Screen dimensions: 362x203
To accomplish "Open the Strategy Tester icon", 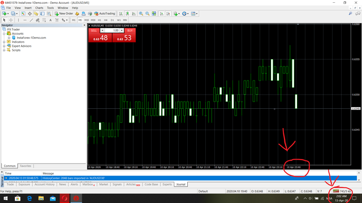I will (49, 14).
